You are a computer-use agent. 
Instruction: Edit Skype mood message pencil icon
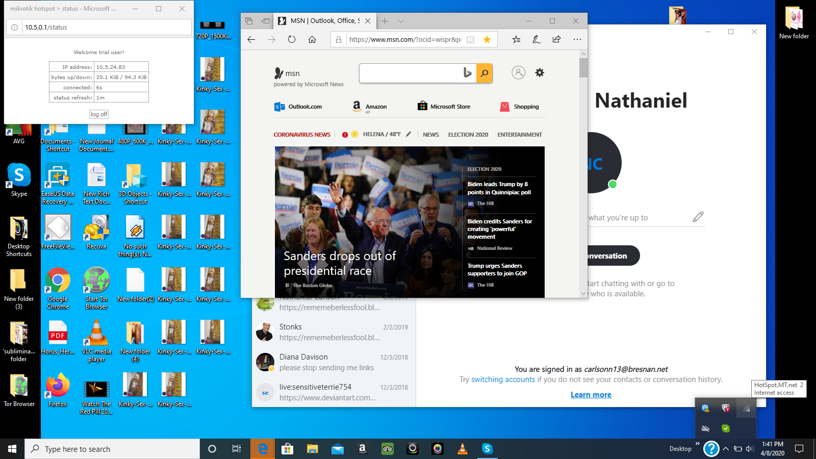[x=698, y=217]
